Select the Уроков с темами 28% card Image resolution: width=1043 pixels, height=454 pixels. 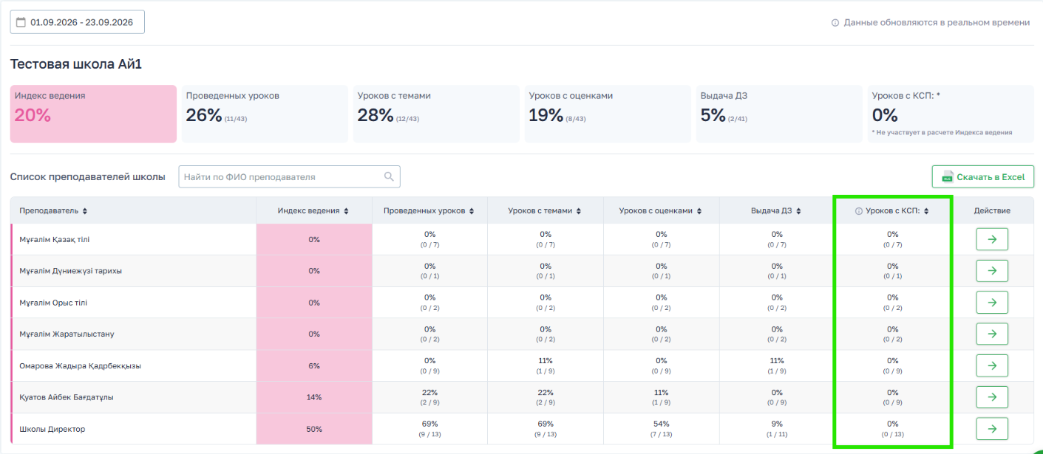pyautogui.click(x=436, y=114)
